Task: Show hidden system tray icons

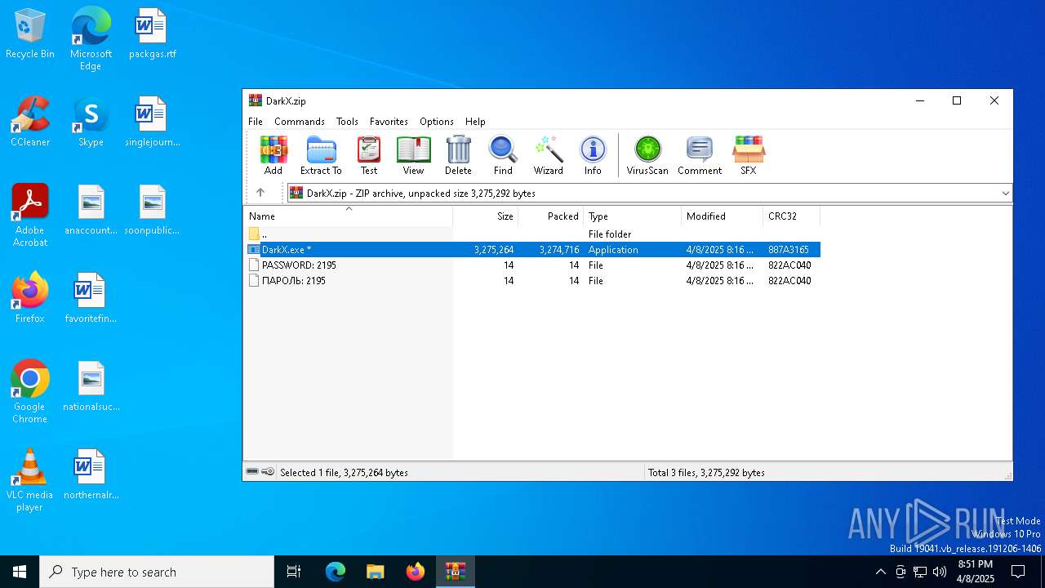Action: pos(880,572)
